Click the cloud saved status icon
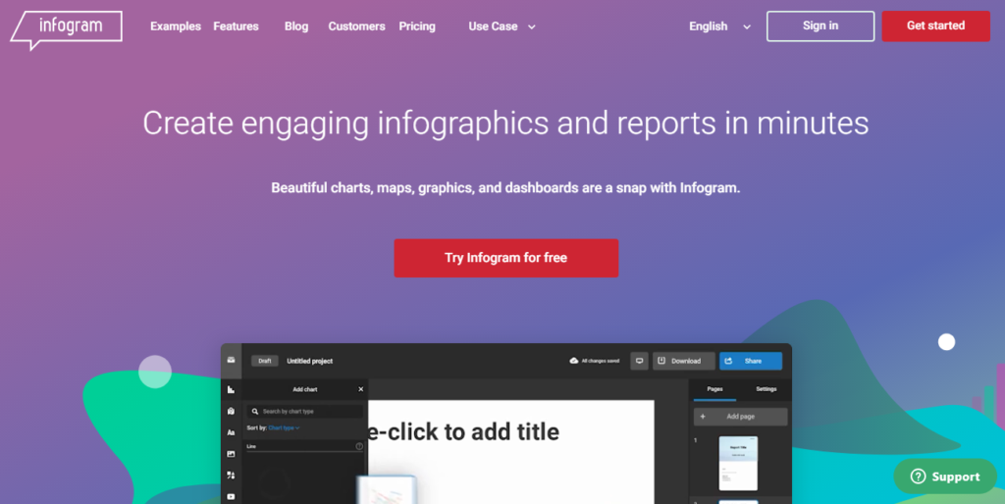The height and width of the screenshot is (504, 1005). (574, 361)
